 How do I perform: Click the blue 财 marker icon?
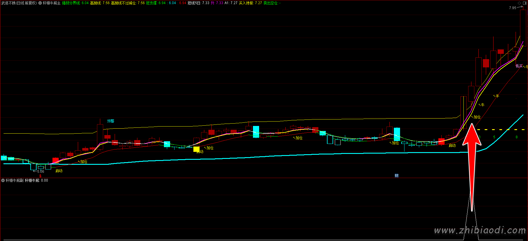[397, 176]
